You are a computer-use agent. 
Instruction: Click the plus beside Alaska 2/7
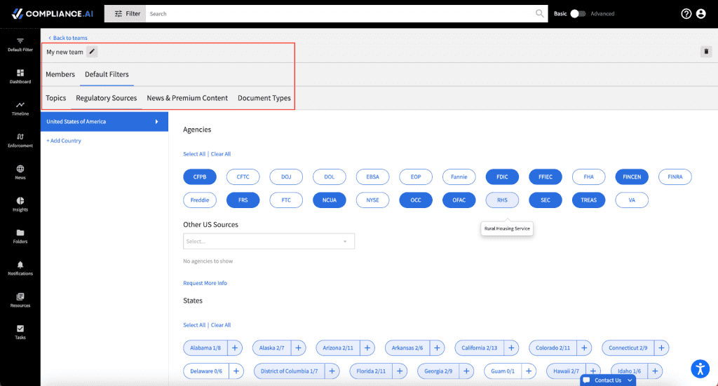click(x=298, y=348)
